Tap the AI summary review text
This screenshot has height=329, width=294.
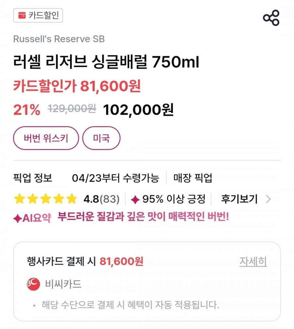(x=143, y=217)
